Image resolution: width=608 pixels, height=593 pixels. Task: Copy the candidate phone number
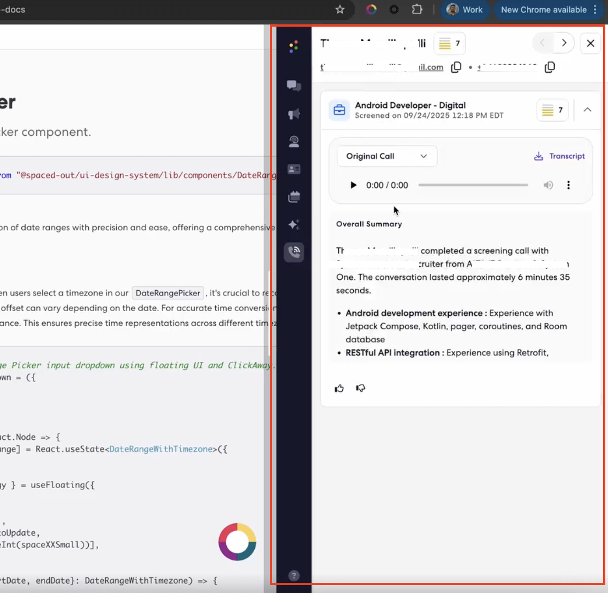pyautogui.click(x=550, y=67)
